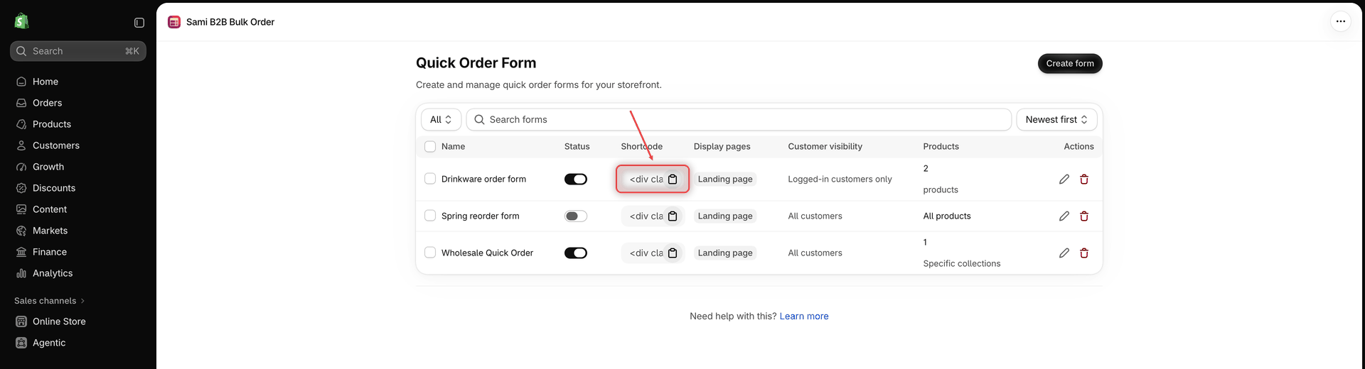Open the three-dot more options menu
1365x369 pixels.
[x=1340, y=21]
